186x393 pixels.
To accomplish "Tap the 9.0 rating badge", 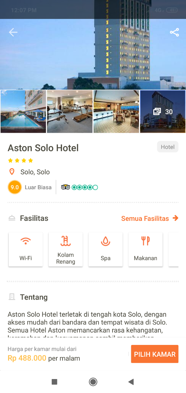I will pyautogui.click(x=15, y=187).
